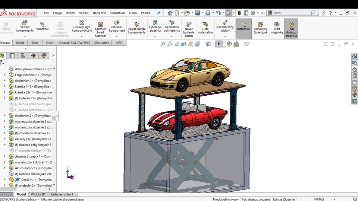
Task: Open the DimXpert crosshair tab
Action: pos(33,55)
